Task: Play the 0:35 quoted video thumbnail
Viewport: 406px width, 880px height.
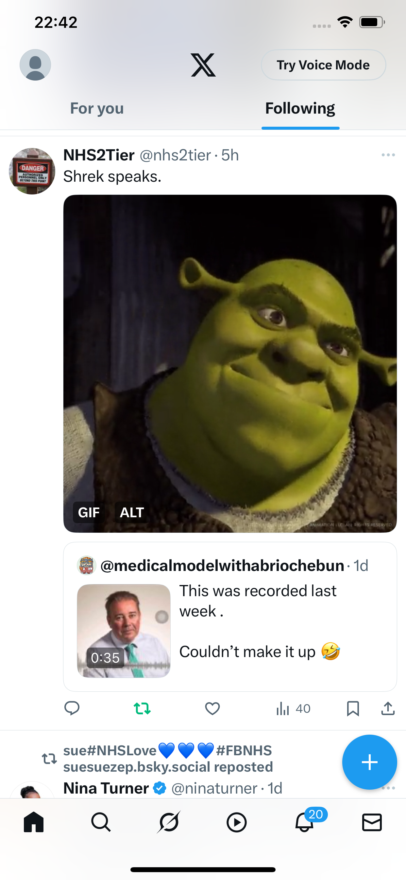Action: [124, 631]
